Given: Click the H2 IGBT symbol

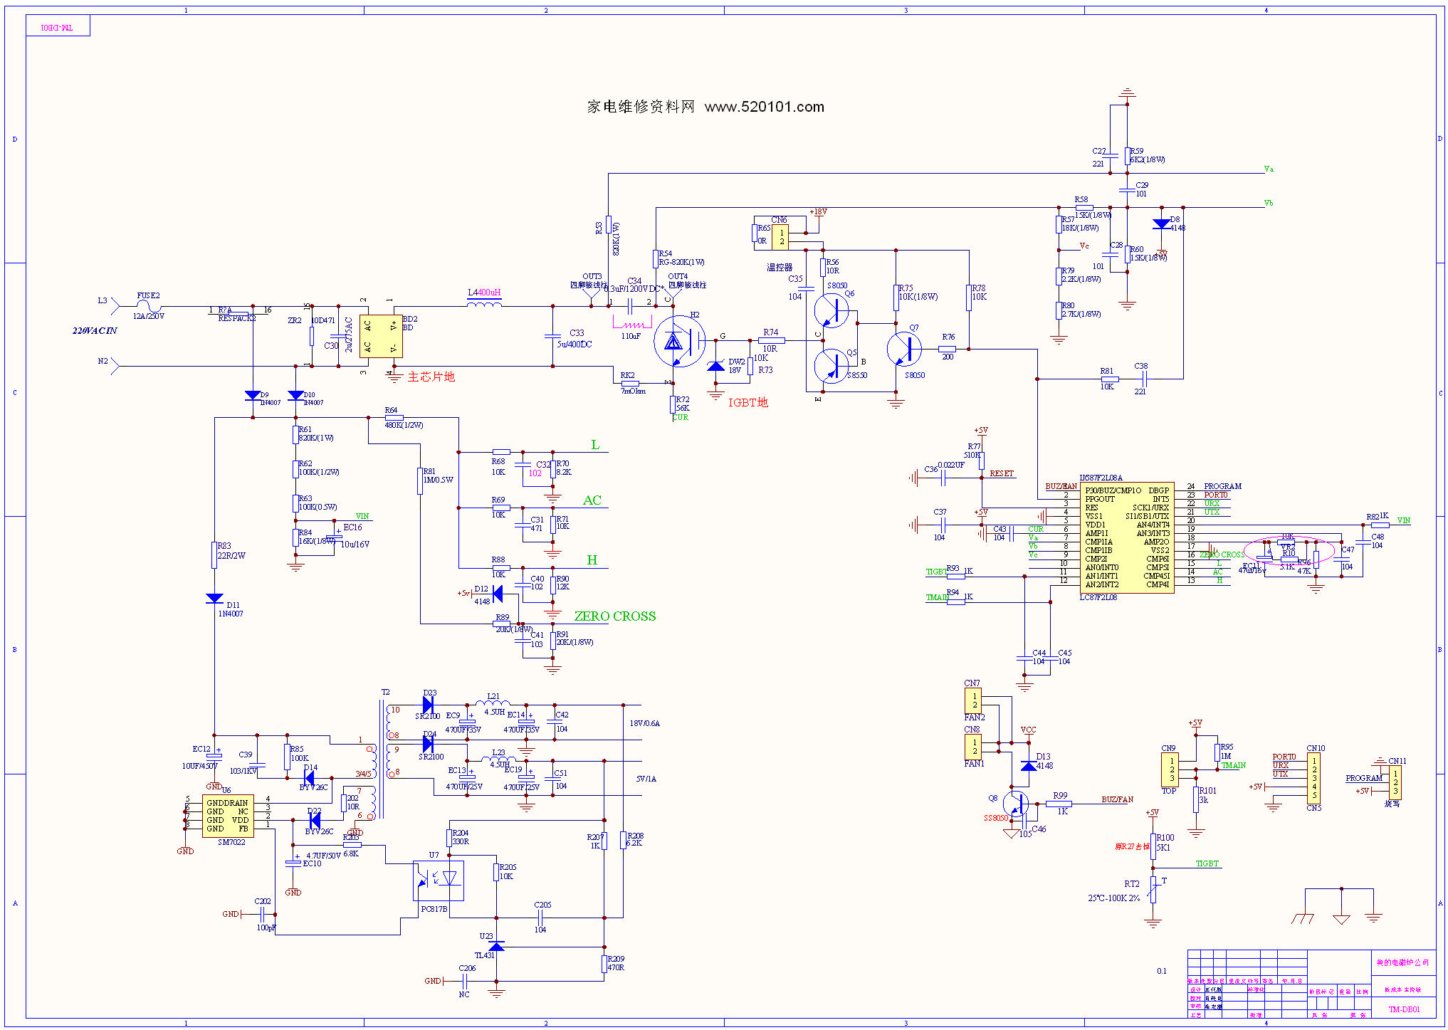Looking at the screenshot, I should tap(679, 342).
